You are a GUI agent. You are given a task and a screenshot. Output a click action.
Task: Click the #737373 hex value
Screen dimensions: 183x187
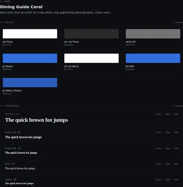click(x=130, y=45)
